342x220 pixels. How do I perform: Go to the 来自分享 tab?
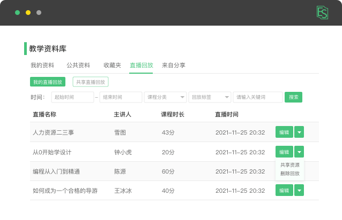pyautogui.click(x=174, y=66)
